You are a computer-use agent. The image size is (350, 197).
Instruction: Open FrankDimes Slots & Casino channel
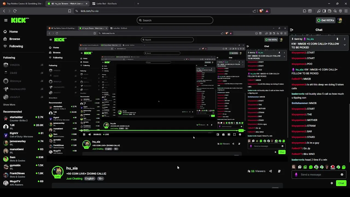coord(23,175)
